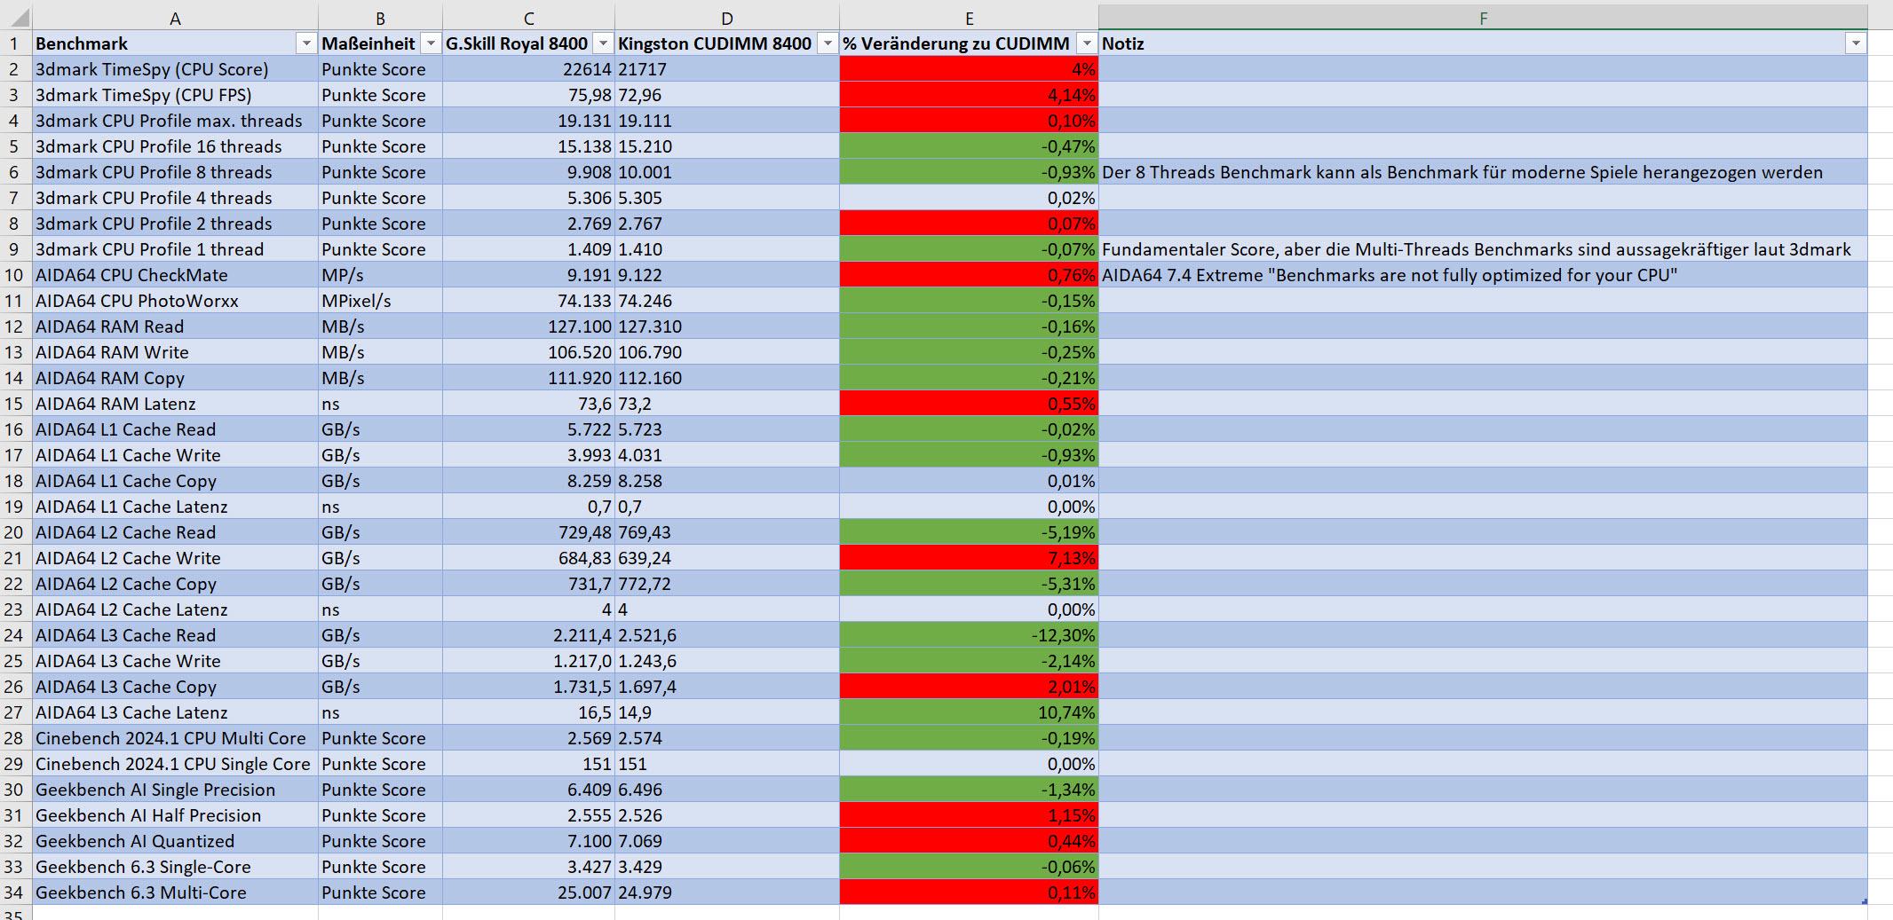Select the "Geekbench AI Single Precision" cell

[x=175, y=790]
